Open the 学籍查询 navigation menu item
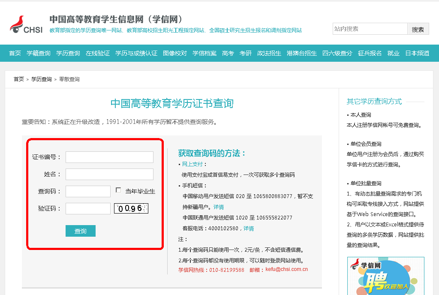The image size is (439, 295). [x=39, y=53]
